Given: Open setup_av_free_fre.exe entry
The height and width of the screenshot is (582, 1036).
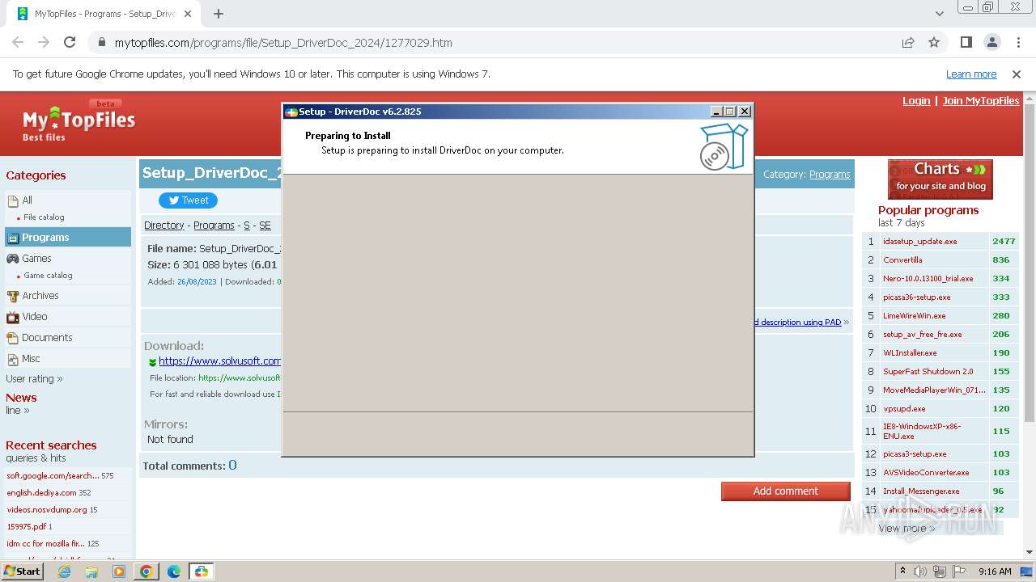Looking at the screenshot, I should coord(922,334).
